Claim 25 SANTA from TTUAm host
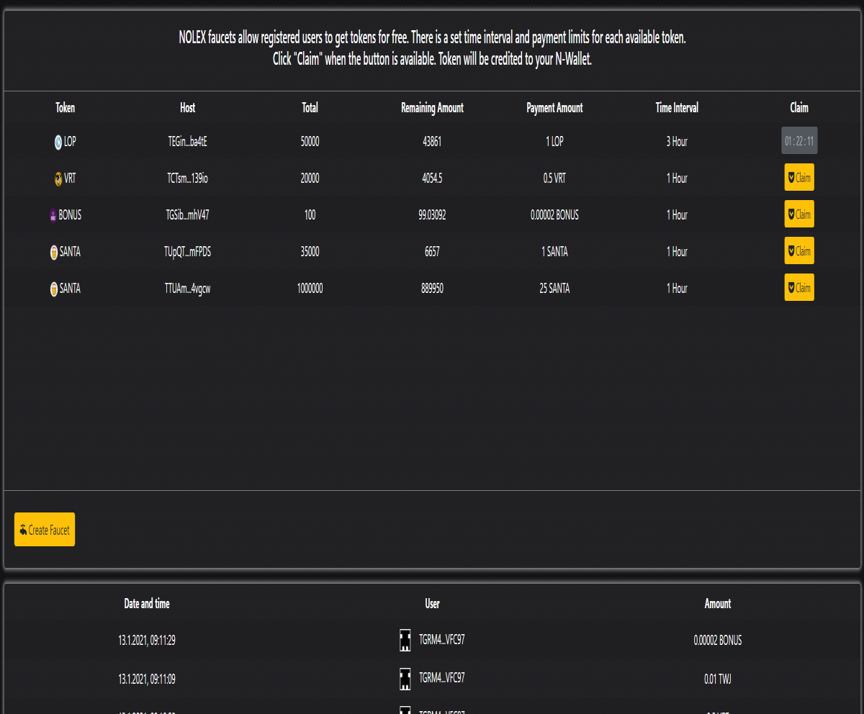 pos(799,287)
